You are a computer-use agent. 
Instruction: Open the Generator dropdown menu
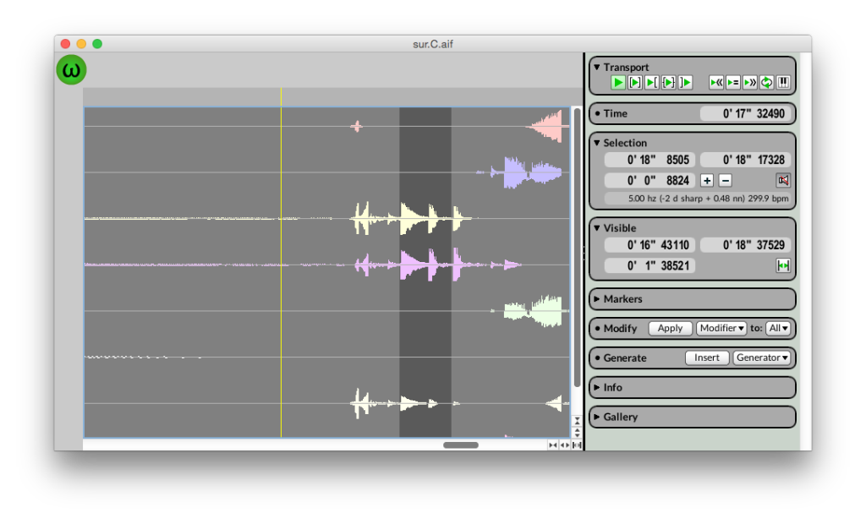pos(761,358)
